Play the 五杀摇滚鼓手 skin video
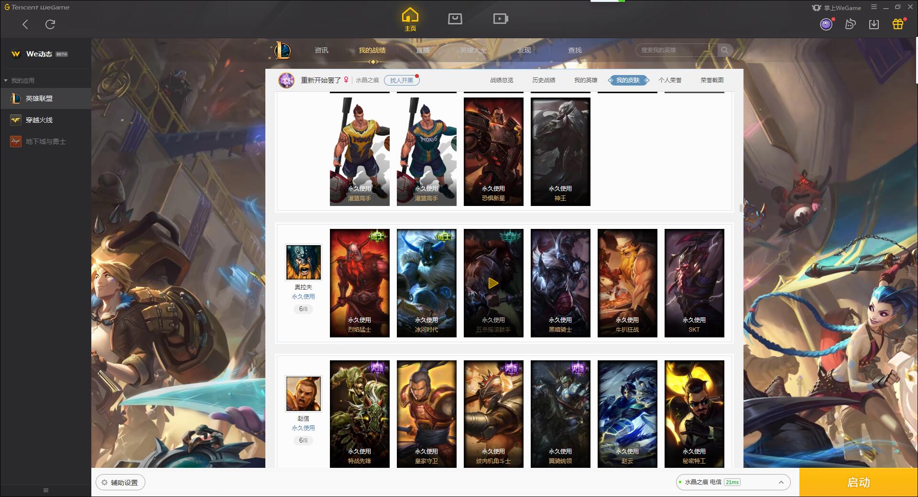Screen dimensions: 918x497 click(493, 283)
